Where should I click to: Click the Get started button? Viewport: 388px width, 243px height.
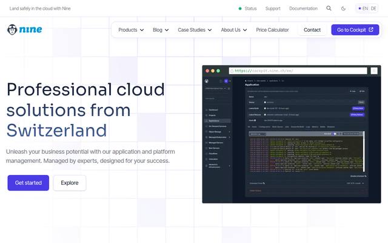(28, 183)
